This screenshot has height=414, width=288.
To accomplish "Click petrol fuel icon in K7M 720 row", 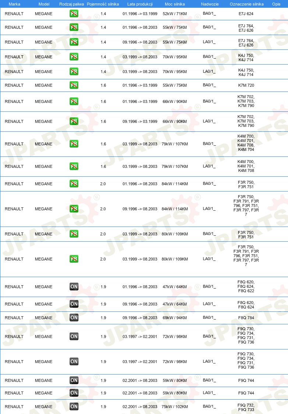I will pyautogui.click(x=74, y=85).
